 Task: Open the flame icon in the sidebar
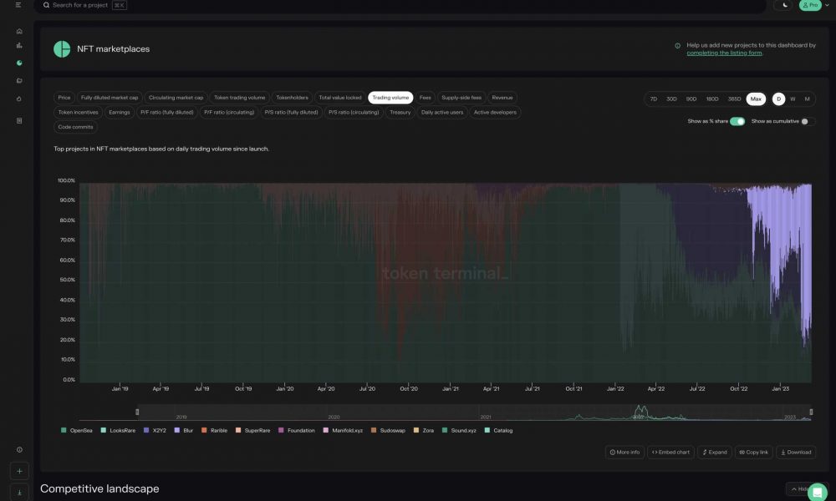click(x=19, y=99)
